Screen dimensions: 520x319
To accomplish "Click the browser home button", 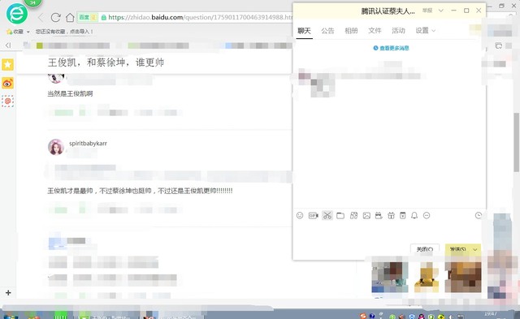I will tap(70, 17).
